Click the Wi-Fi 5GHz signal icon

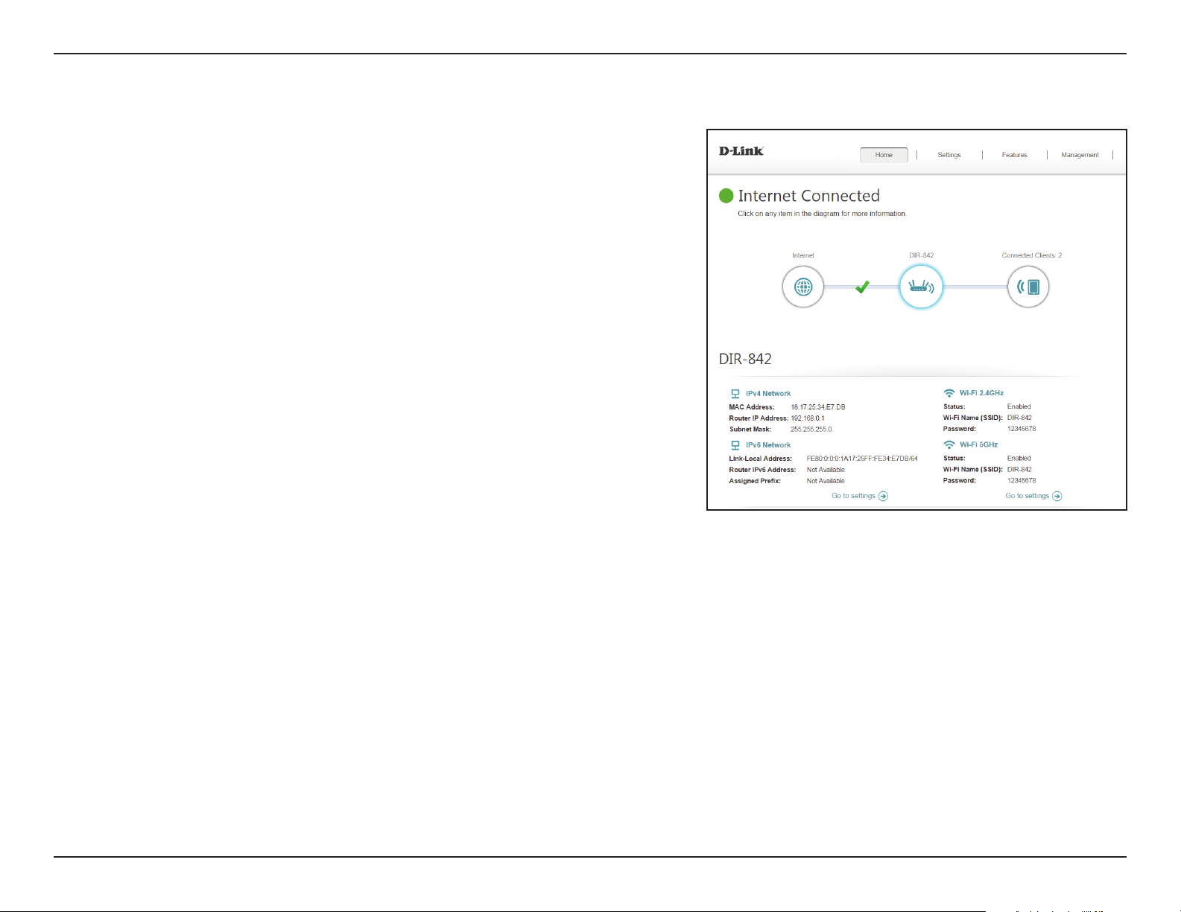(x=949, y=444)
